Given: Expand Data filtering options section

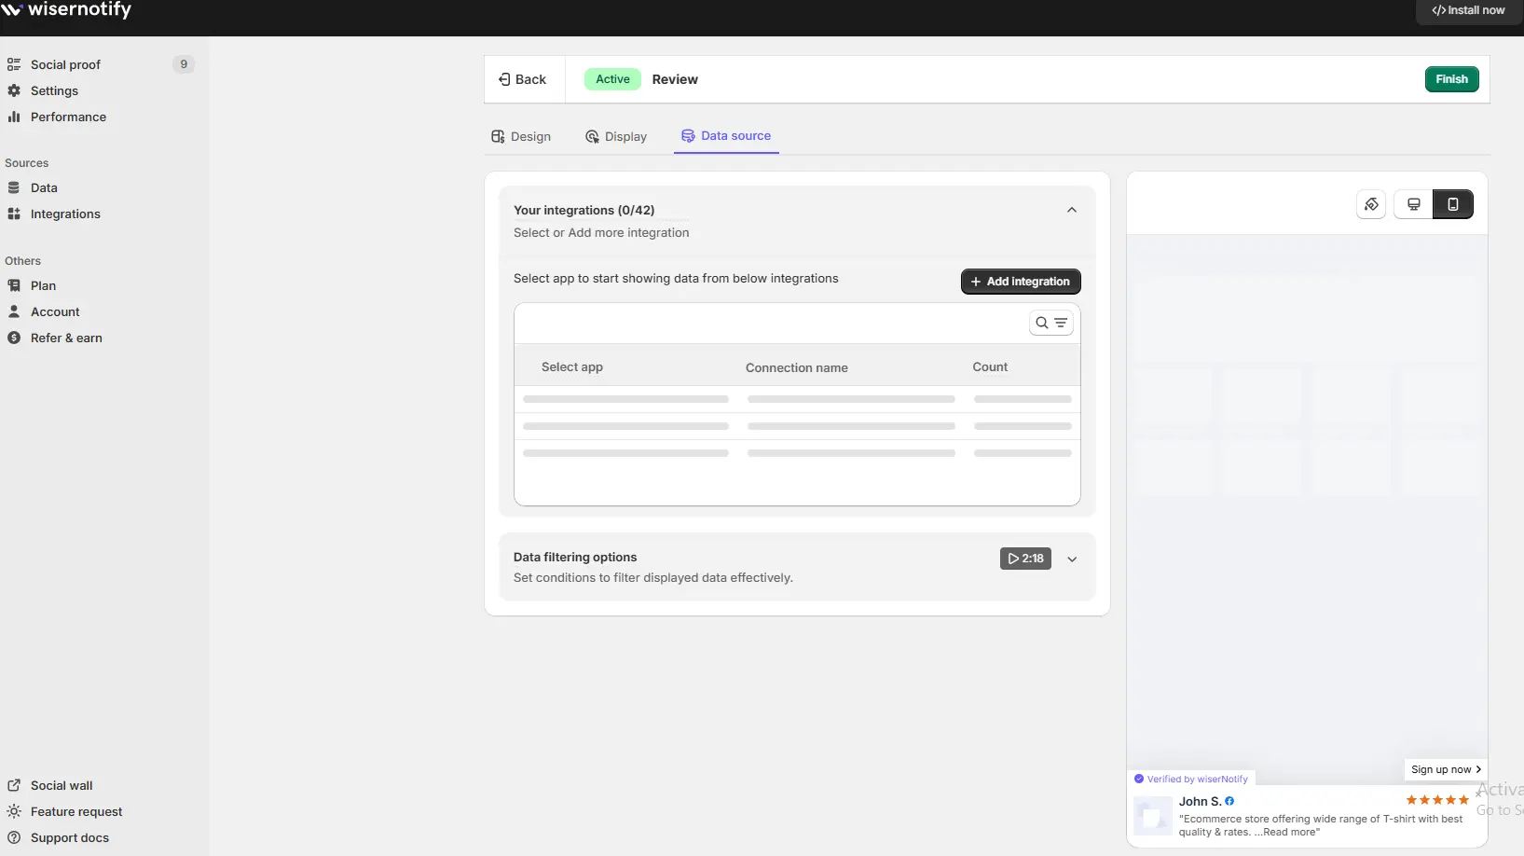Looking at the screenshot, I should click(x=1072, y=559).
